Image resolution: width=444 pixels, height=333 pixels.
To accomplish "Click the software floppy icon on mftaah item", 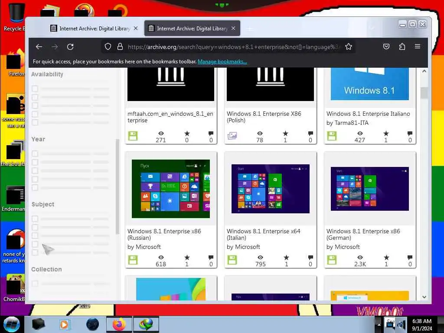I will 133,136.
